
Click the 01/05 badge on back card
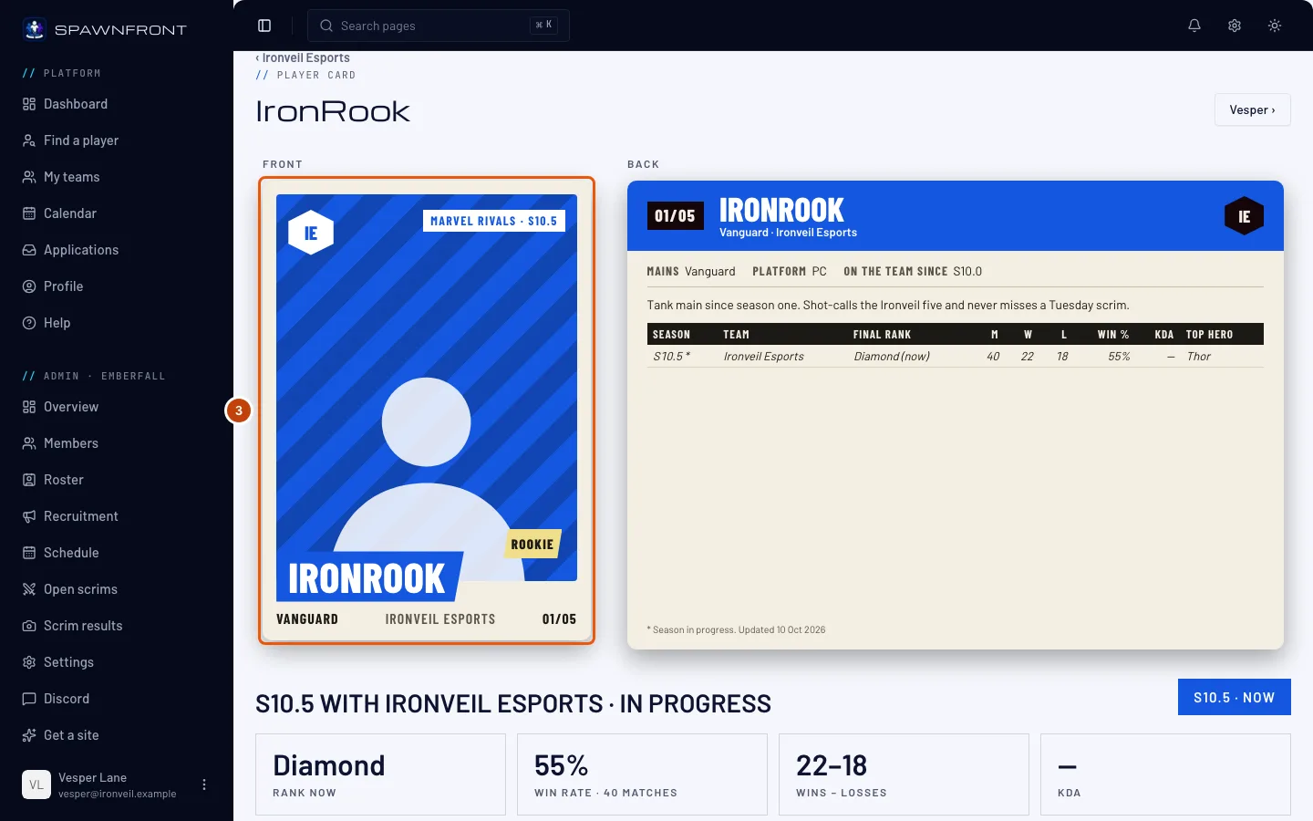click(x=675, y=215)
